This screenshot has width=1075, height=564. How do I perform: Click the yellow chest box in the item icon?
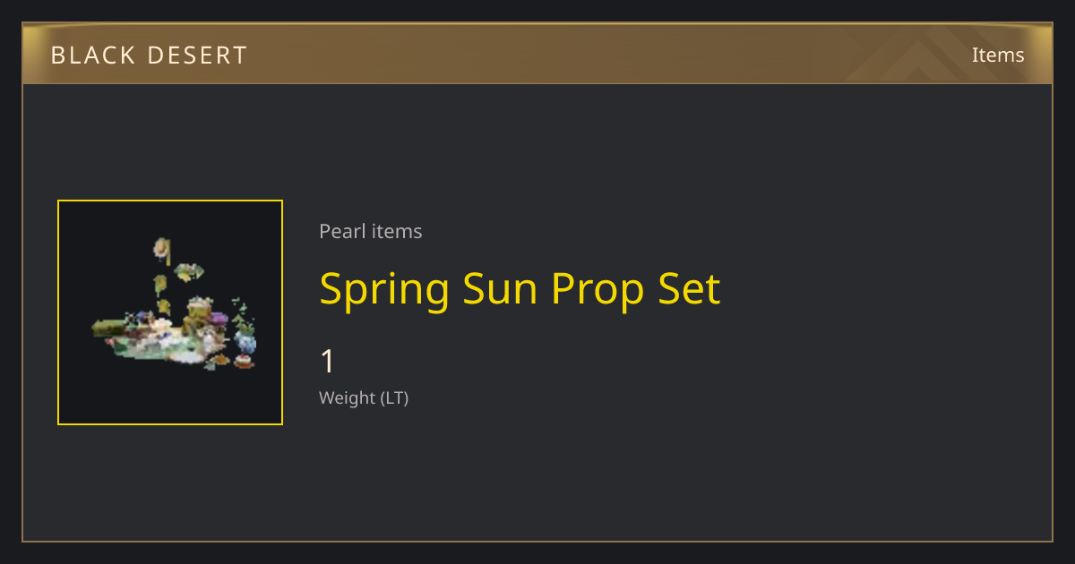tap(199, 307)
